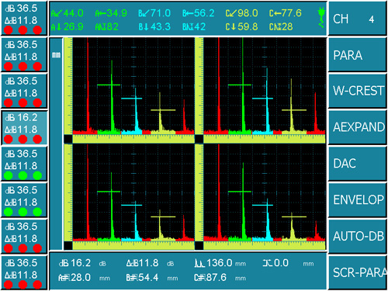The image size is (388, 291).
Task: Click the mm unit icon in left strip
Action: [x=56, y=55]
